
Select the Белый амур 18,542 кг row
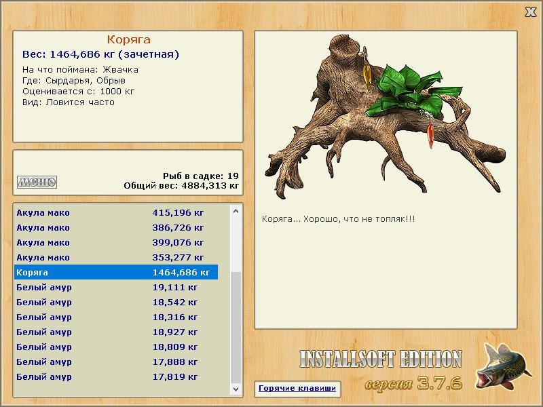pyautogui.click(x=116, y=302)
